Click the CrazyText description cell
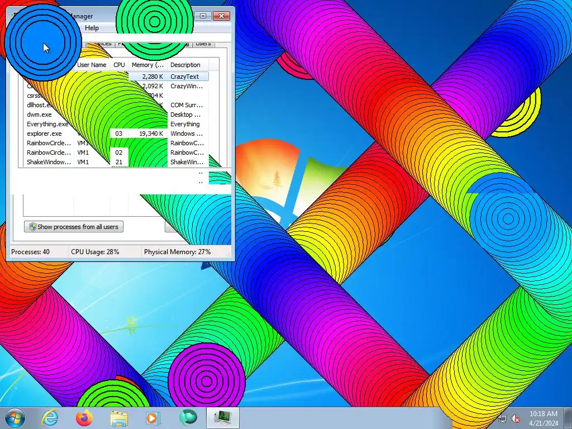 coord(184,77)
